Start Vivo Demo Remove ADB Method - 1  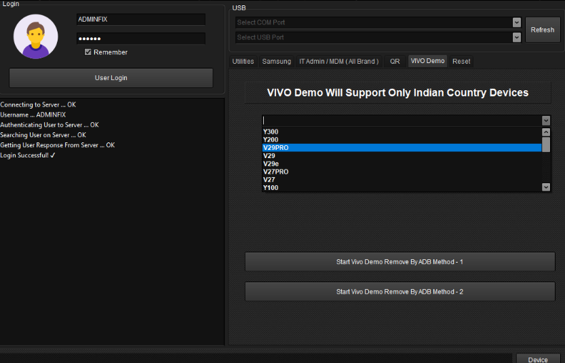click(400, 262)
